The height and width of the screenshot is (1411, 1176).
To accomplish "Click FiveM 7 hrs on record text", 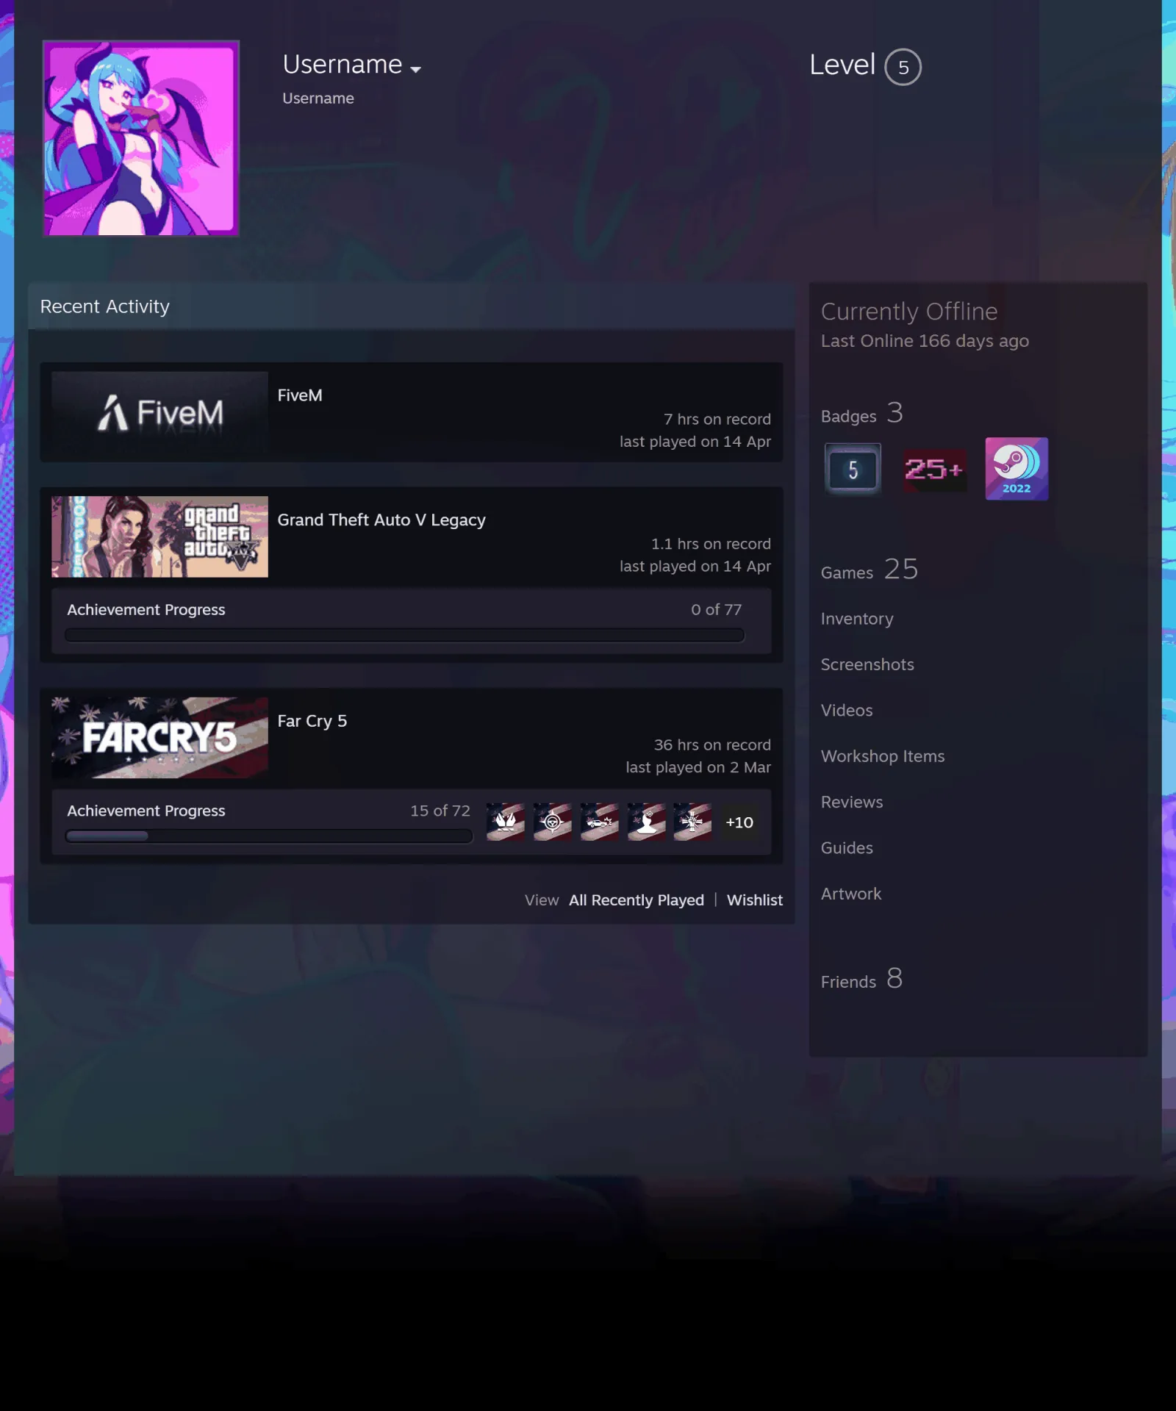I will (x=717, y=419).
